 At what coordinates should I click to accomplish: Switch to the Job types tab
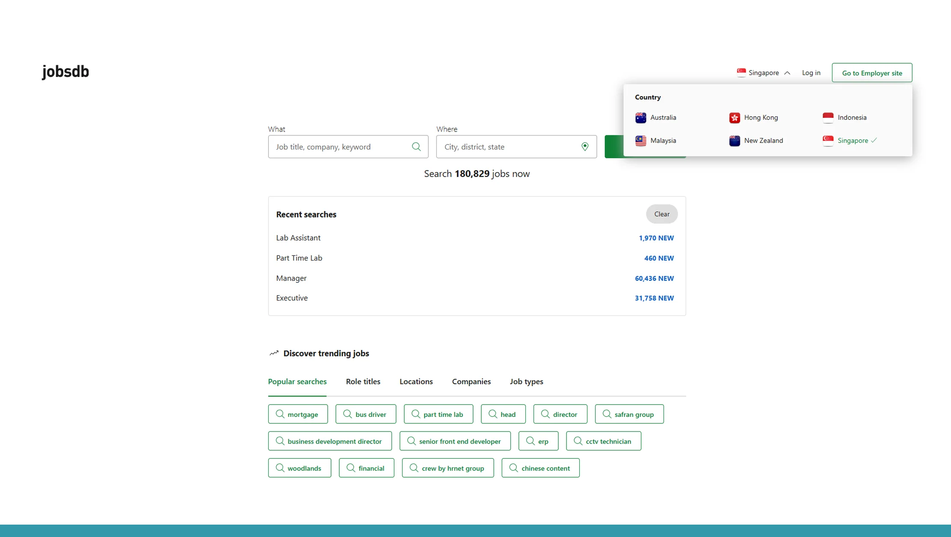(x=526, y=381)
